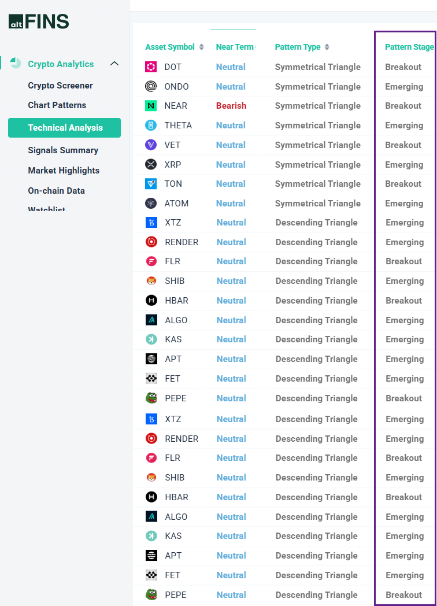
Task: Click the first PEPE frog icon
Action: click(151, 398)
